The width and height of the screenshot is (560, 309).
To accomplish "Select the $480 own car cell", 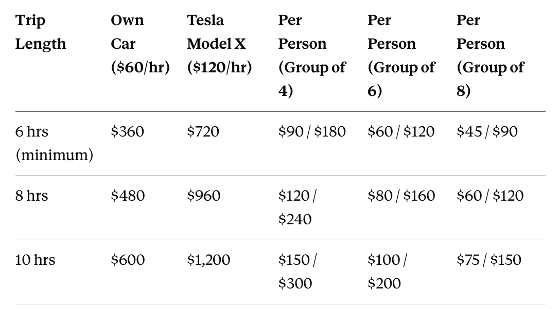I will (128, 196).
